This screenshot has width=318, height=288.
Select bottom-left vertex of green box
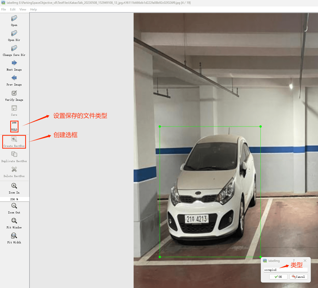point(160,257)
